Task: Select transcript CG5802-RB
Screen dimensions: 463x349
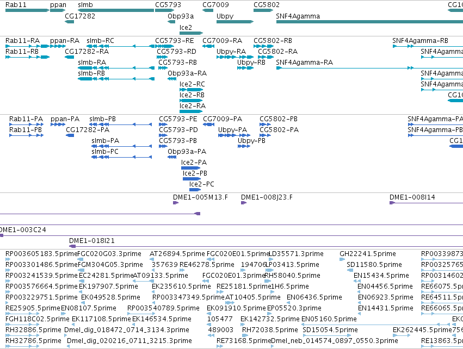Action: pyautogui.click(x=273, y=40)
